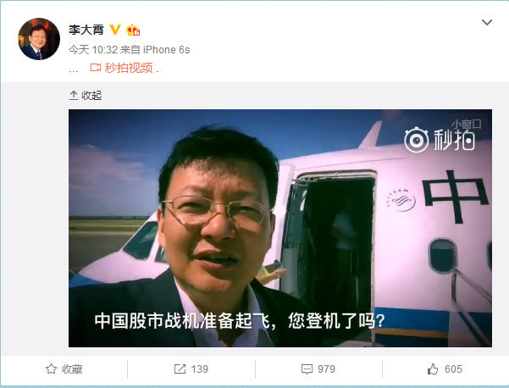Open the 979 comments

pos(326,369)
